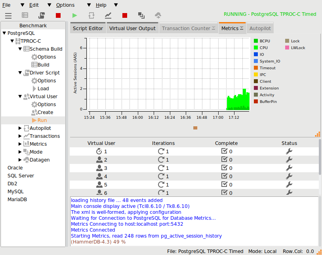Switch to the Autopilot tab
Viewport: 322px width, 255px height.
260,28
